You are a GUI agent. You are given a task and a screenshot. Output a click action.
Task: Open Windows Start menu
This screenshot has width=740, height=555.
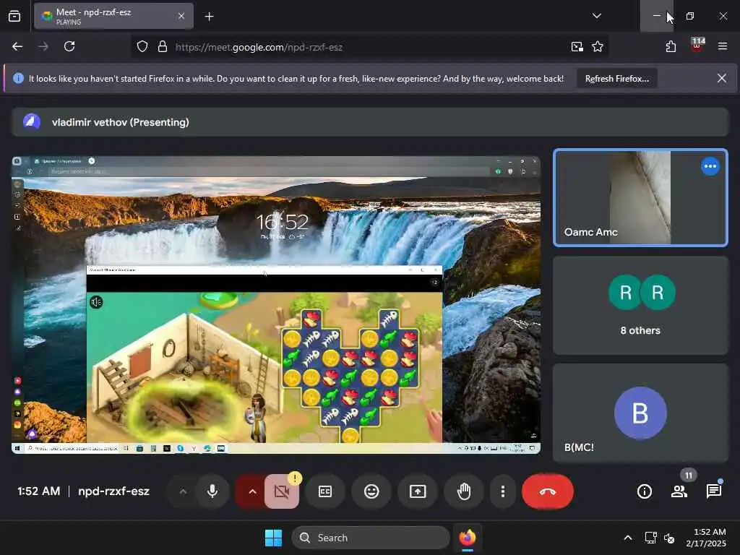273,538
